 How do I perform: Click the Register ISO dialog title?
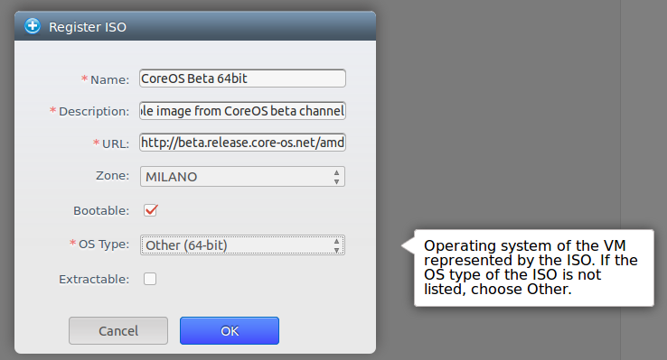tap(88, 27)
